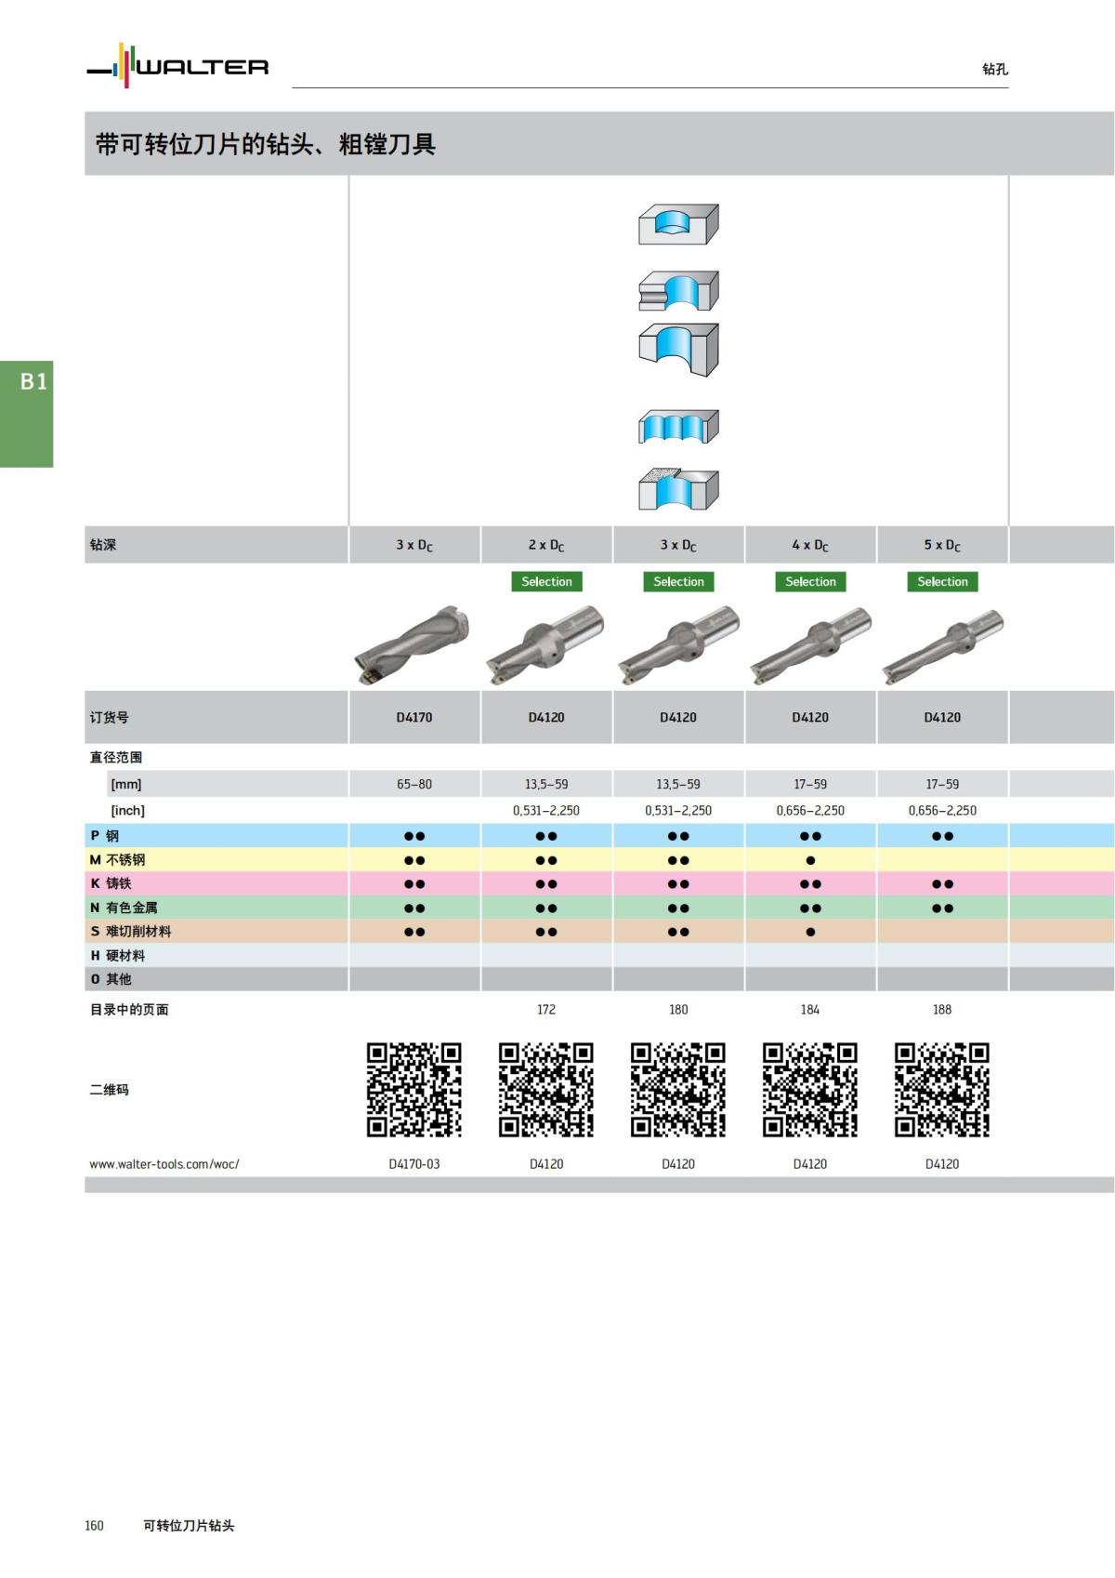Open the www.walter-tools.com/woc/ link

[x=164, y=1163]
